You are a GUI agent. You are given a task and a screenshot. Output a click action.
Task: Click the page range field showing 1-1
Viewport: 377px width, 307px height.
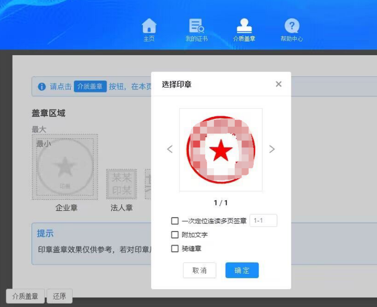click(x=263, y=220)
